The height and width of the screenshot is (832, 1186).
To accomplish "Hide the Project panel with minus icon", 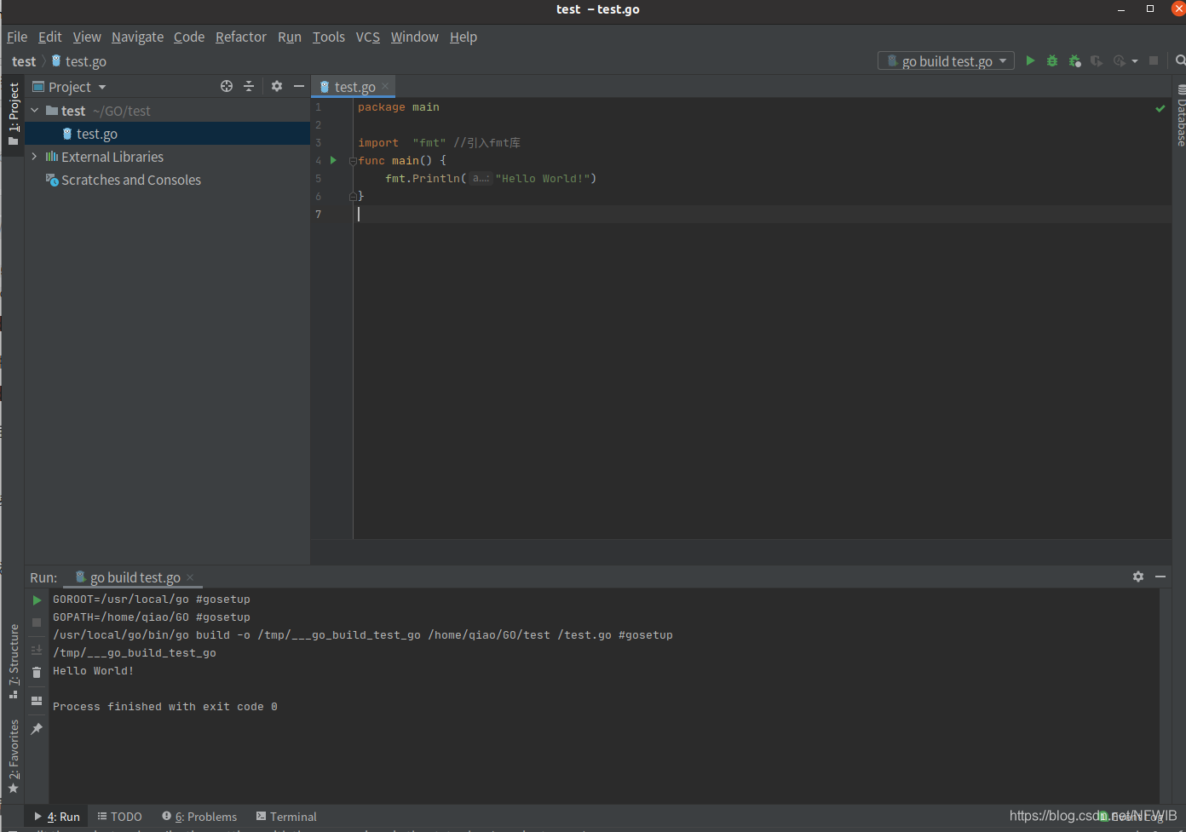I will pyautogui.click(x=299, y=86).
